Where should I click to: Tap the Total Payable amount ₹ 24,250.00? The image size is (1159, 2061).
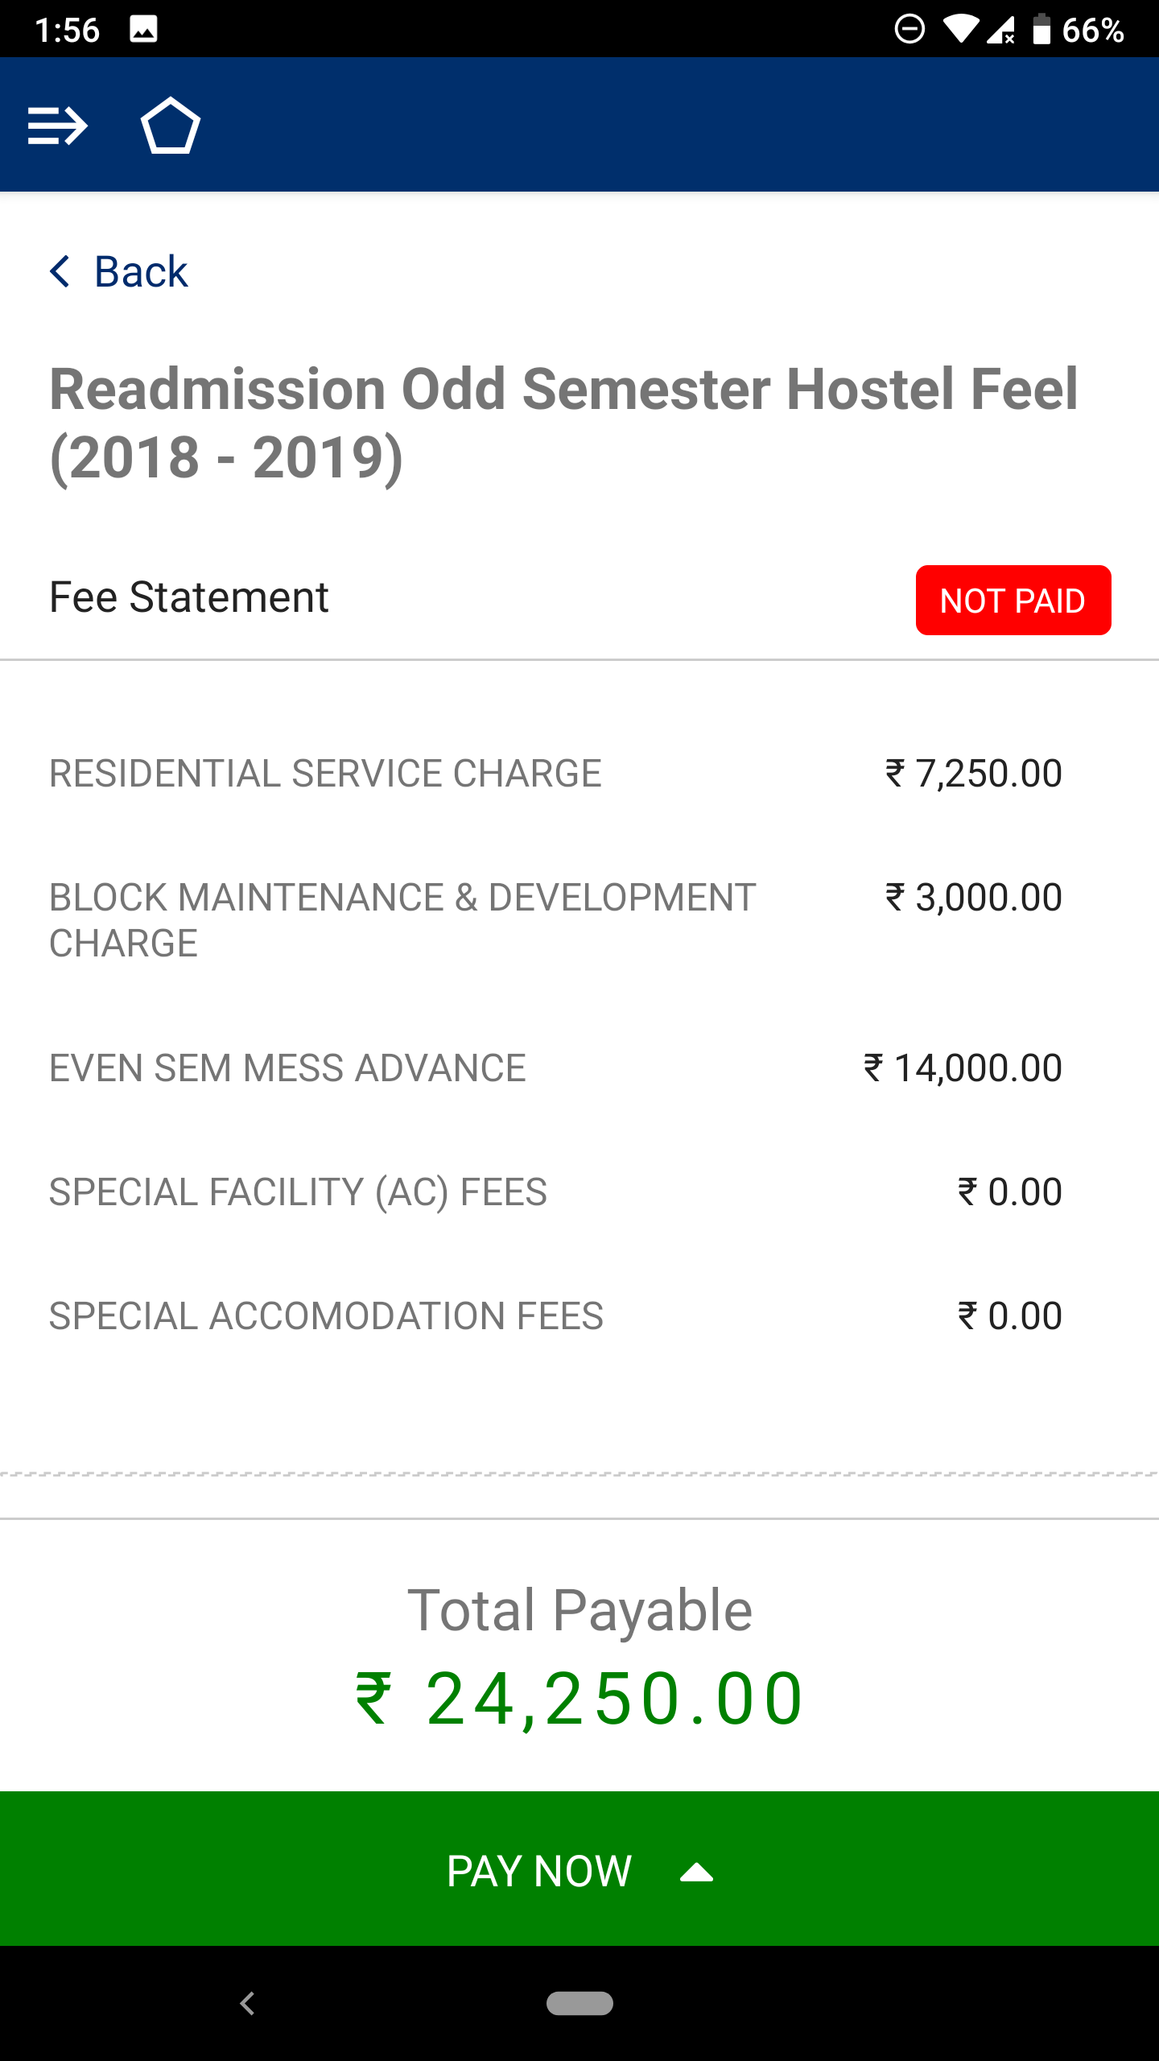[579, 1699]
